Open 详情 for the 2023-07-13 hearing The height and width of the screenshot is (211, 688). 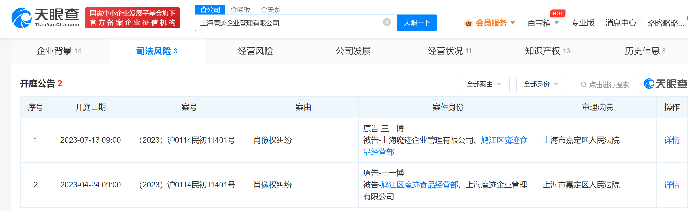coord(672,140)
